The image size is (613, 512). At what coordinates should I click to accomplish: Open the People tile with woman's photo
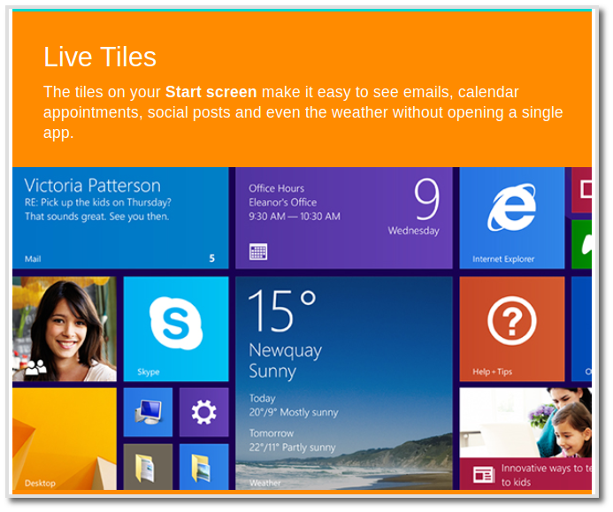[x=65, y=329]
